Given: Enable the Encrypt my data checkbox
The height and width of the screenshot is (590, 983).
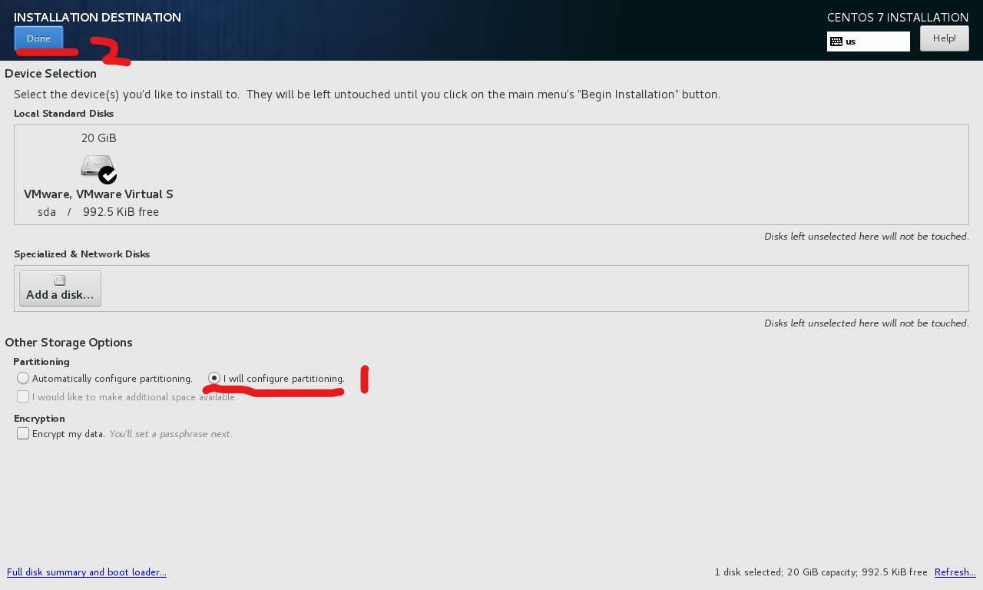Looking at the screenshot, I should click(23, 433).
